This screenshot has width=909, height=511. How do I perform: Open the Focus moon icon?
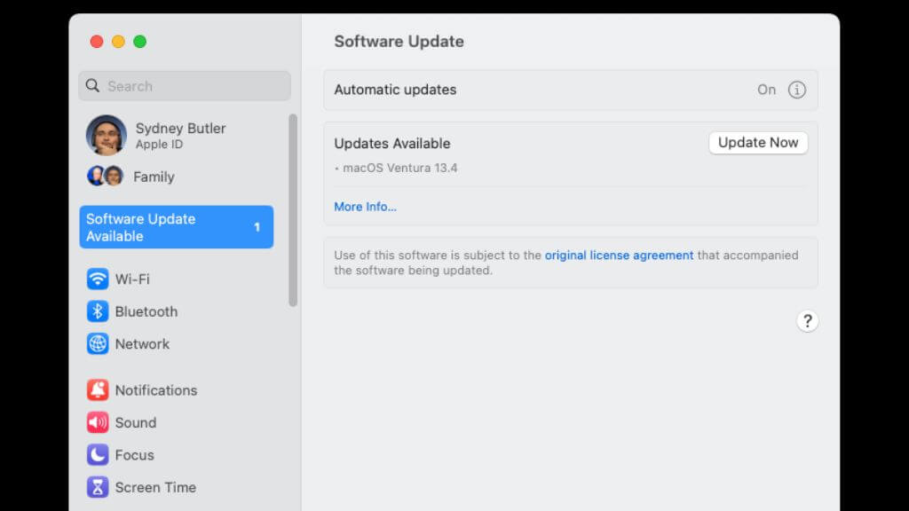coord(98,455)
